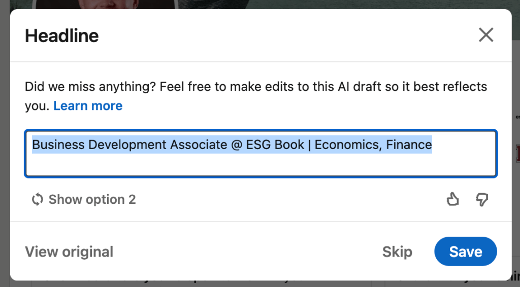
Task: Click the thumbs down feedback icon
Action: [481, 199]
